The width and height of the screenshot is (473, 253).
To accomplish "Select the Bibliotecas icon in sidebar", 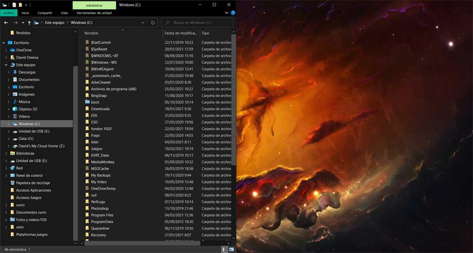I will pyautogui.click(x=12, y=153).
